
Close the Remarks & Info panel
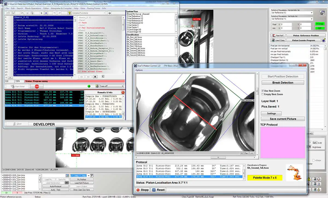[x=123, y=92]
